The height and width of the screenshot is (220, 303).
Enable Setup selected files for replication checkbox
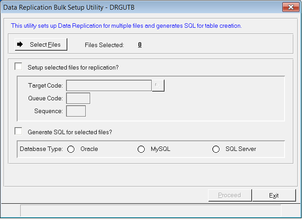pyautogui.click(x=18, y=66)
